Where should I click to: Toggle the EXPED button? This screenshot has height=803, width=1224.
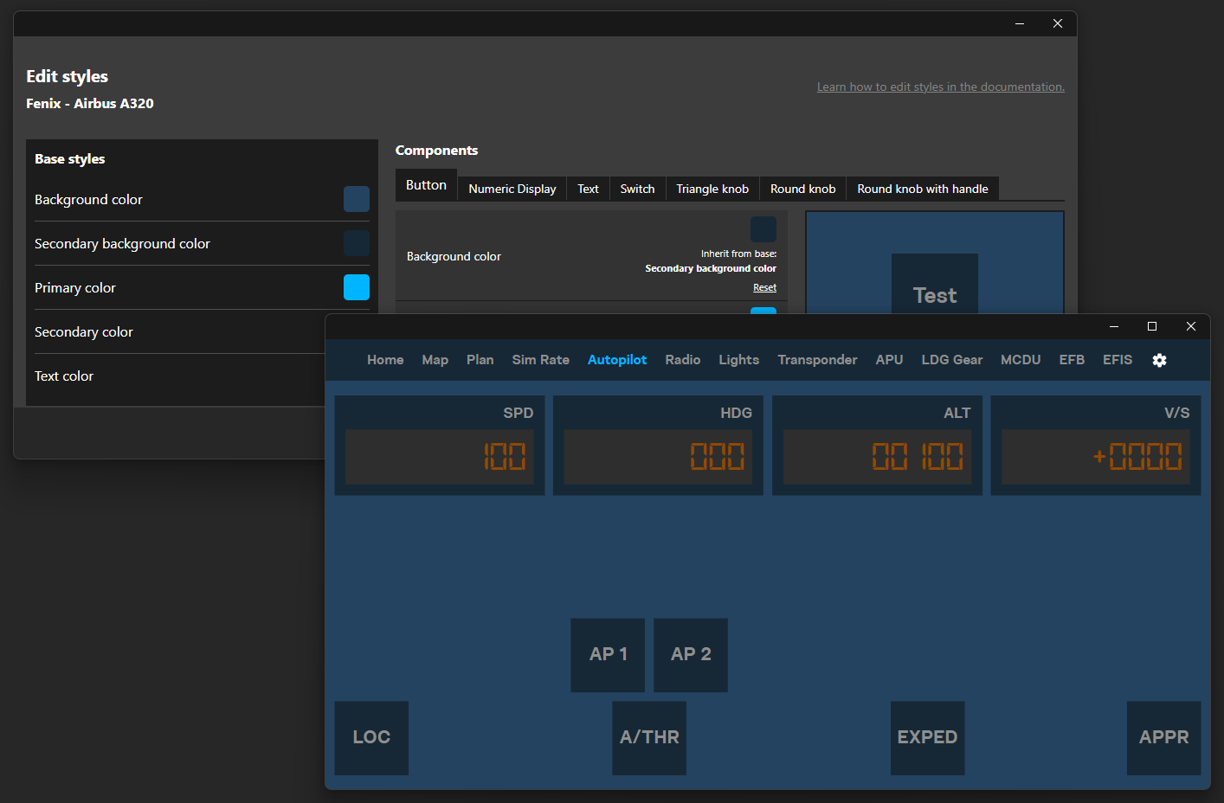coord(928,738)
